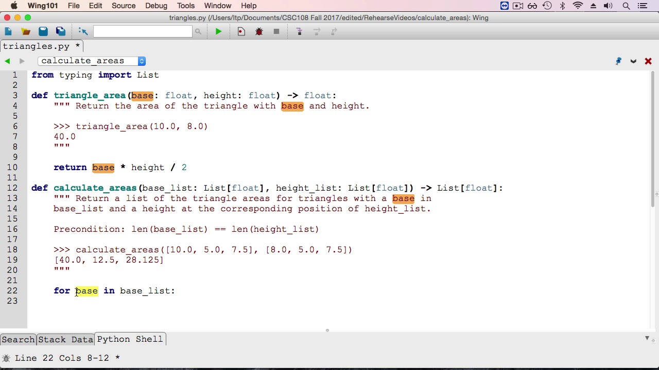The image size is (659, 370).
Task: Go back in history with the green left arrow
Action: click(7, 61)
